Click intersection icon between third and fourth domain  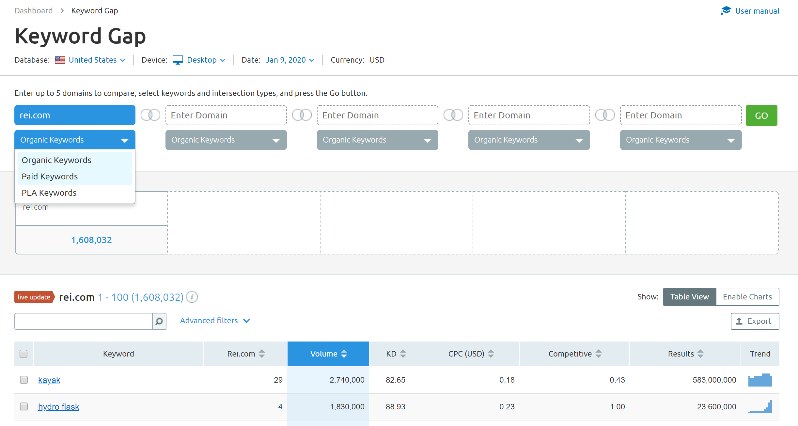[453, 115]
